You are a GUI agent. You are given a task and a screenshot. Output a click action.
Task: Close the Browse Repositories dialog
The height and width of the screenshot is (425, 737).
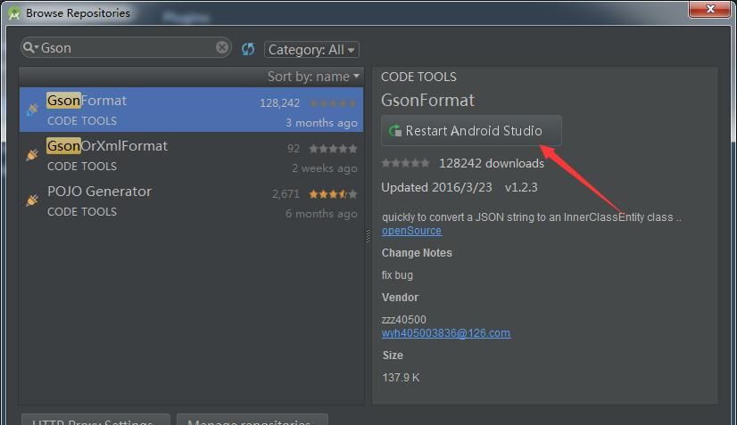(711, 9)
